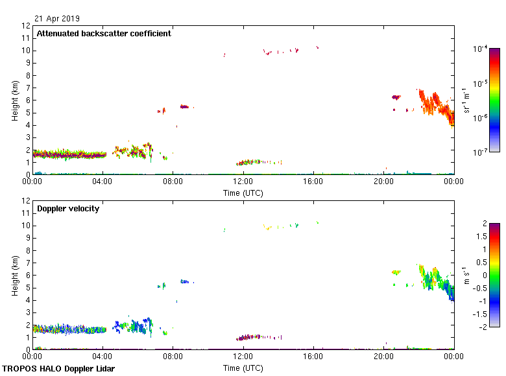
Task: Click the 10⁻⁷ label on backscatter color bar
Action: point(480,152)
